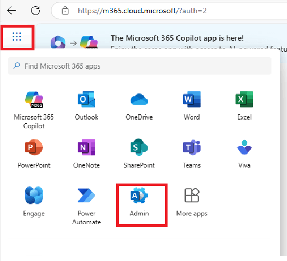Viewport: 287px width, 261px height.
Task: Open the PowerPoint app icon
Action: point(34,147)
